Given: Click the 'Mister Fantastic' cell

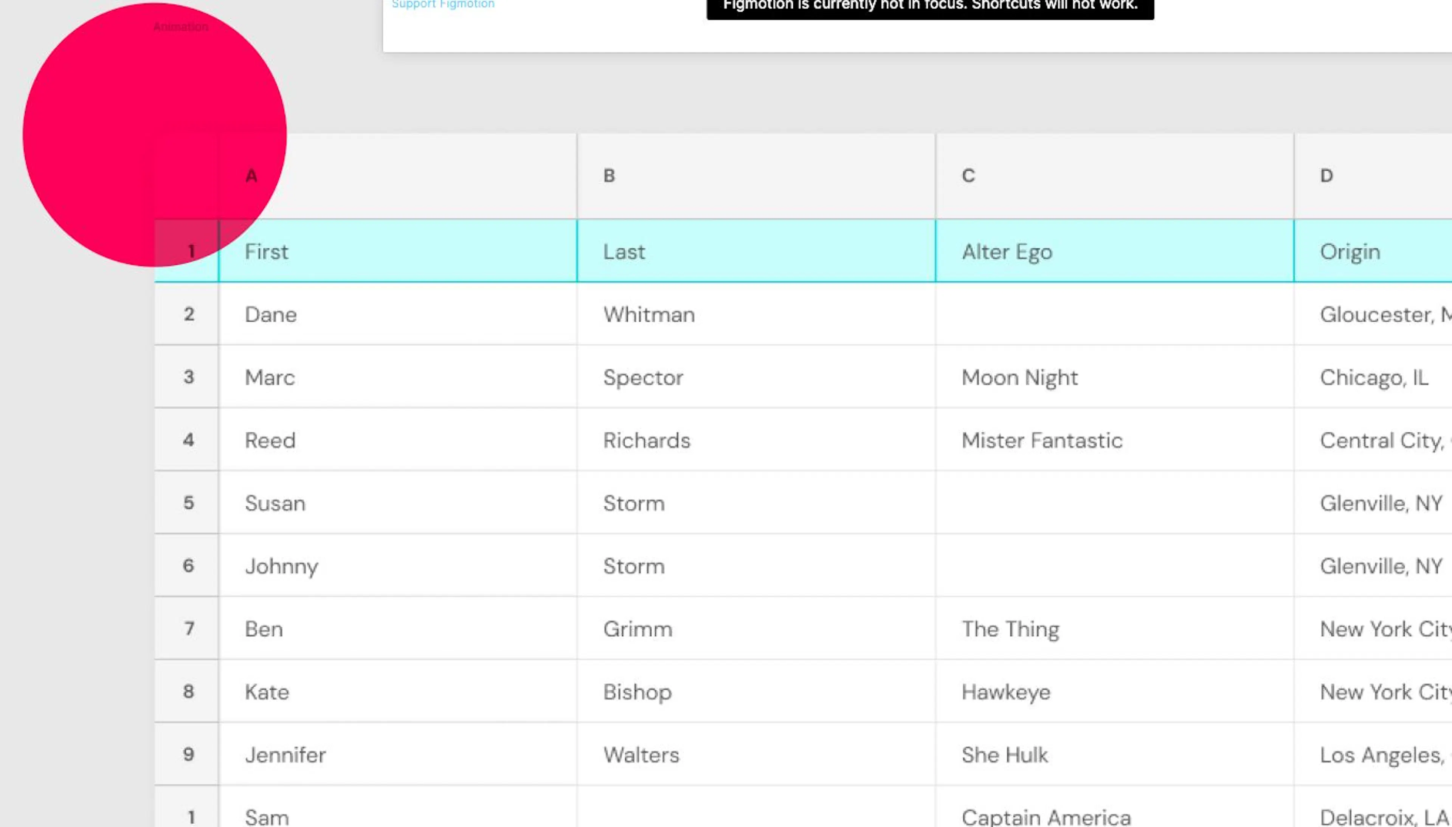Looking at the screenshot, I should [1115, 440].
